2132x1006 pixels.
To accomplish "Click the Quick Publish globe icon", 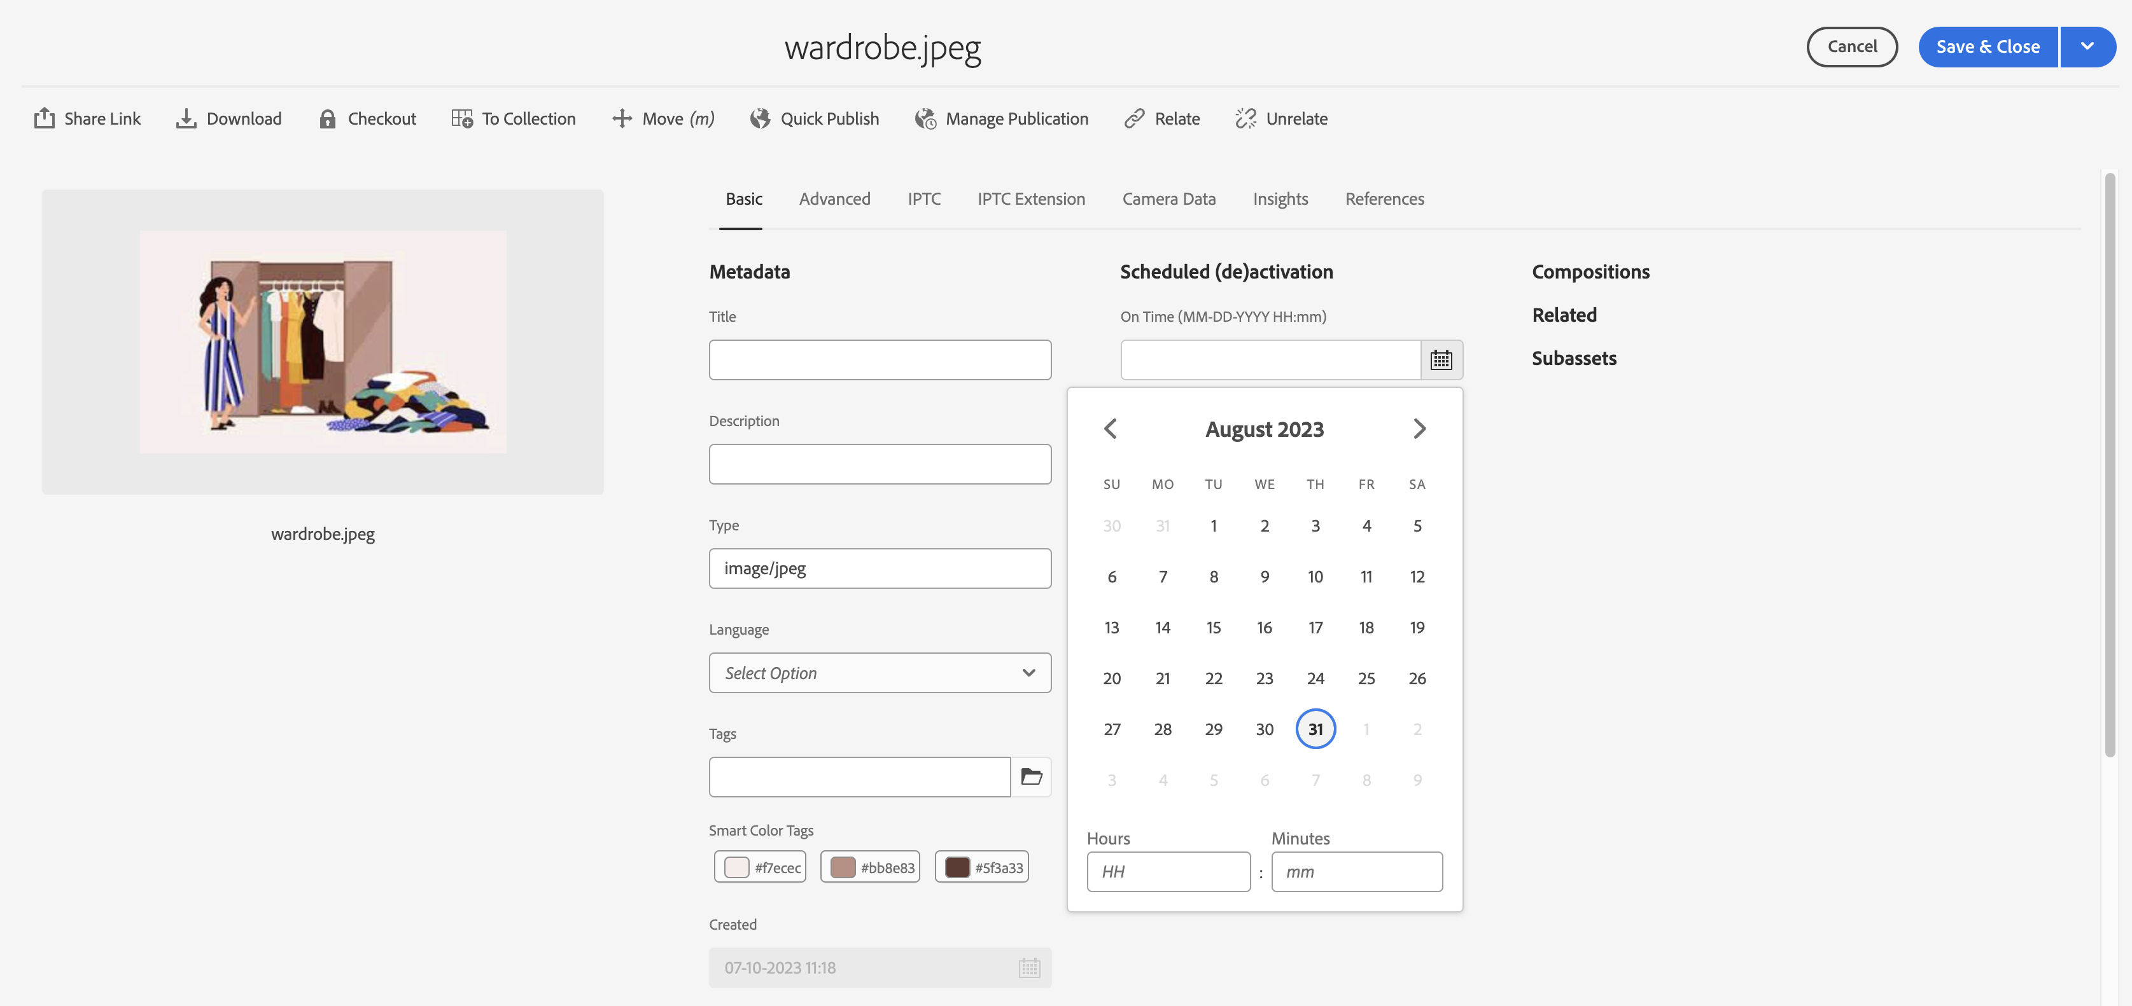I will click(760, 118).
